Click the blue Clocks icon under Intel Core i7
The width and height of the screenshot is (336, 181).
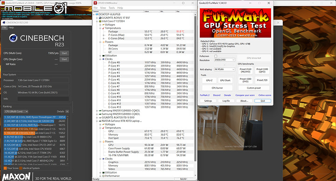(103, 59)
